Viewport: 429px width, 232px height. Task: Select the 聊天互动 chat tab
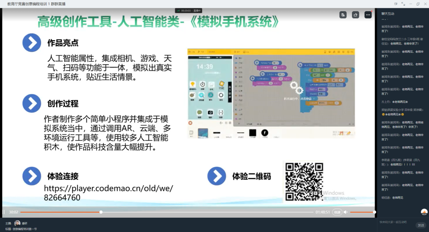click(x=388, y=14)
